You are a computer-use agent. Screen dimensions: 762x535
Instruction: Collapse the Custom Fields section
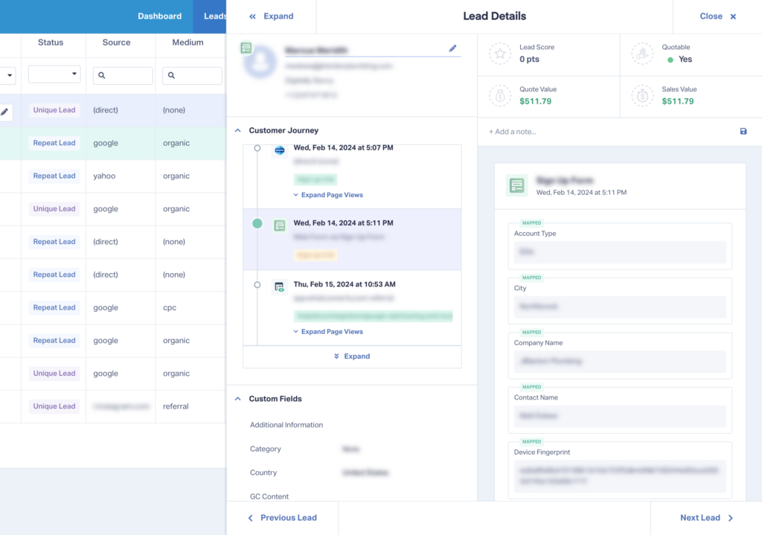237,398
